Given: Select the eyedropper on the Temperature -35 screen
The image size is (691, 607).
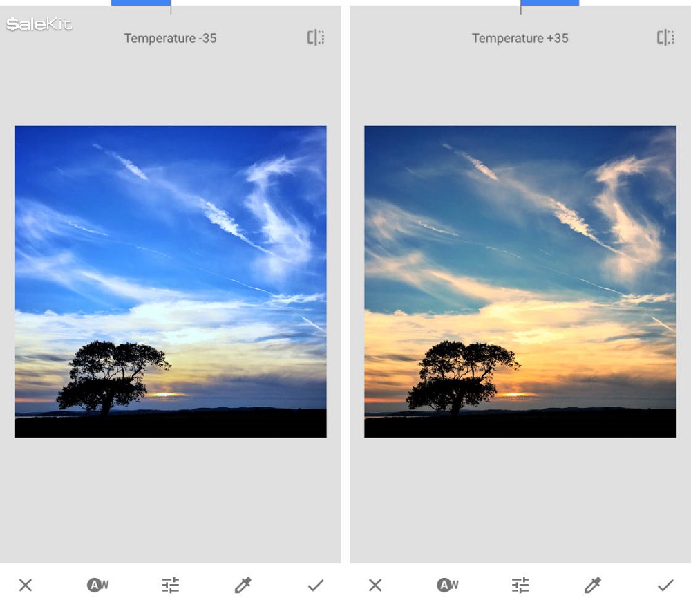Looking at the screenshot, I should [243, 585].
